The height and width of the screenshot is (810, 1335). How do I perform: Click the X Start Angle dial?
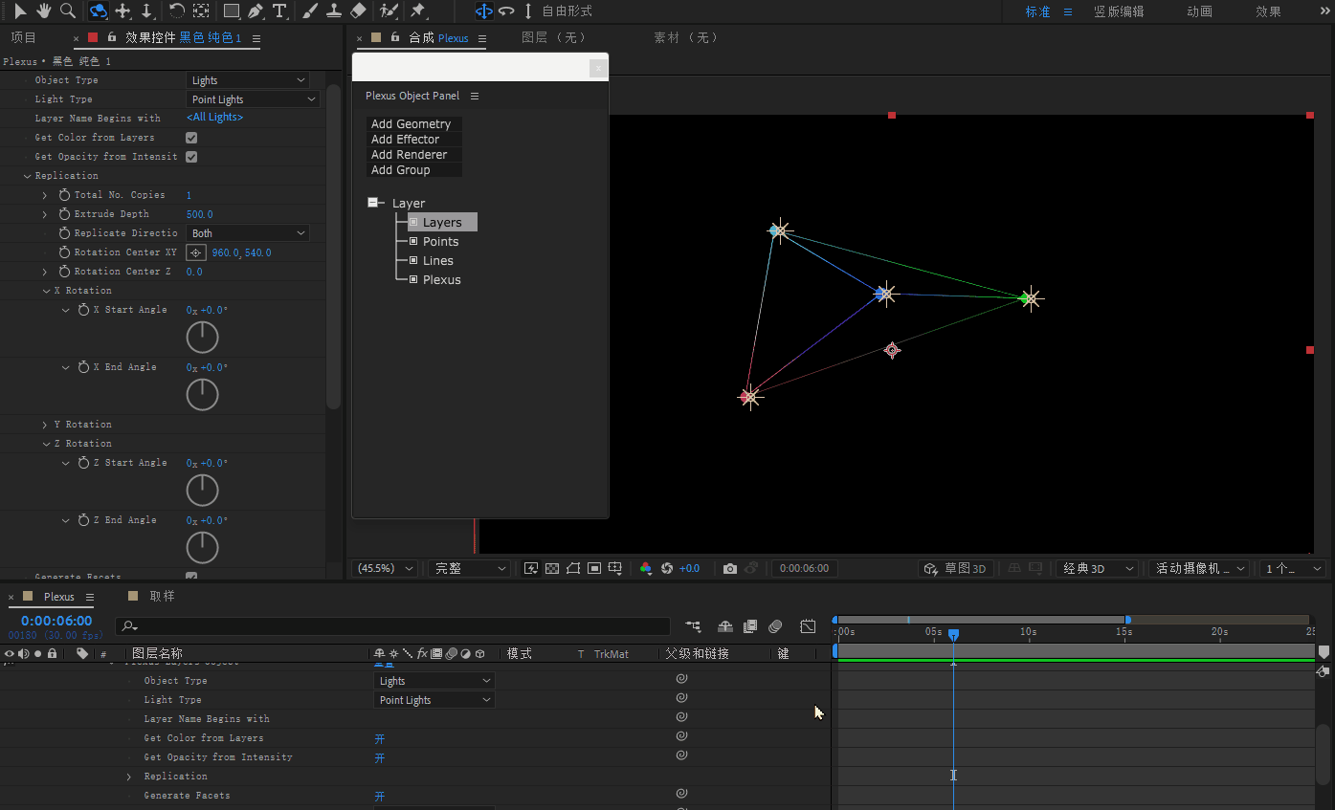coord(202,337)
